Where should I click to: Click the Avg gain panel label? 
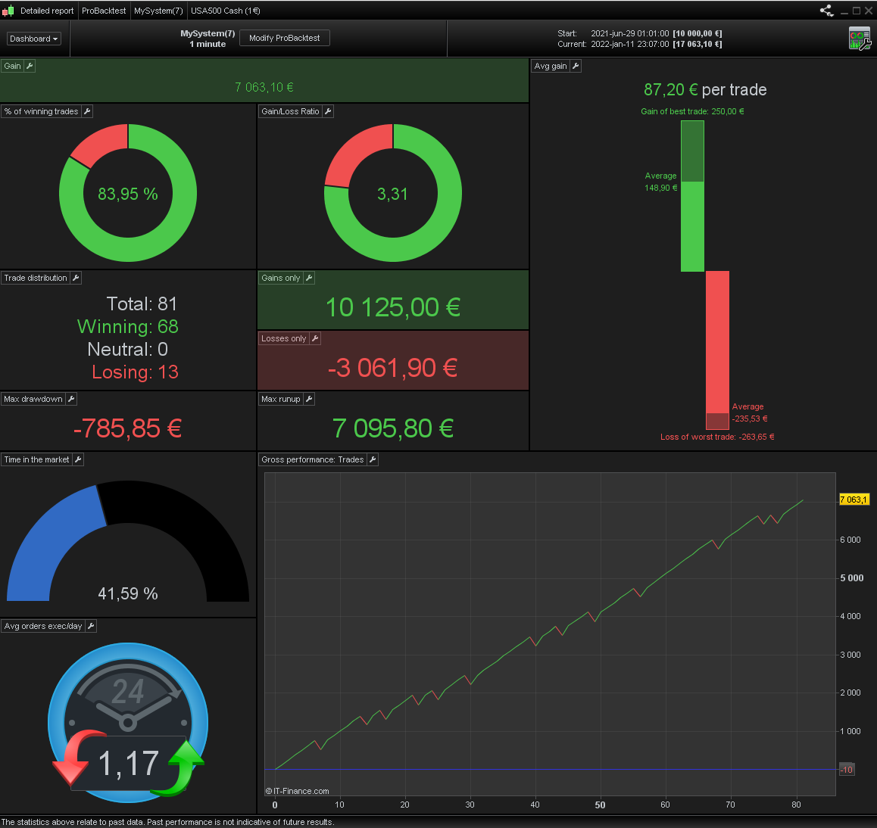tap(551, 66)
